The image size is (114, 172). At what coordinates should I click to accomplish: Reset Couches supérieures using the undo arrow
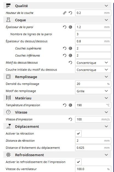[65, 48]
